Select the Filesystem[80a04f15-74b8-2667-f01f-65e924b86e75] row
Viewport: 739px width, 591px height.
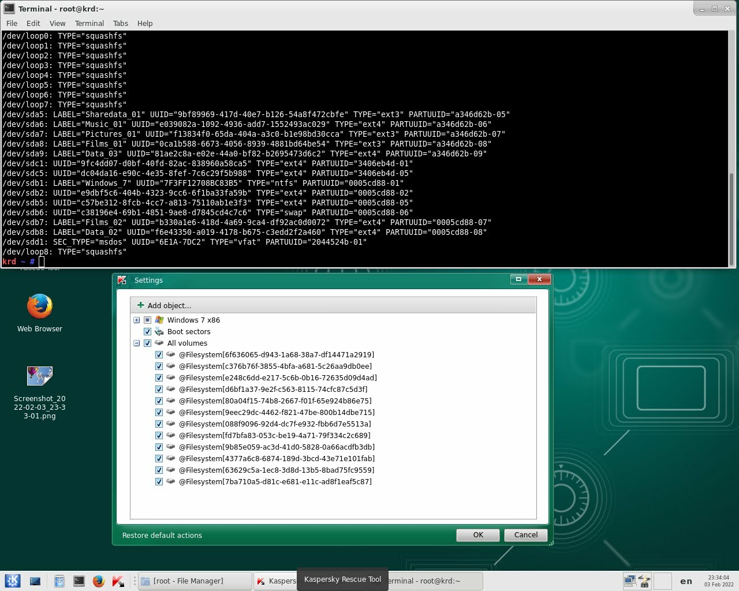pos(275,401)
